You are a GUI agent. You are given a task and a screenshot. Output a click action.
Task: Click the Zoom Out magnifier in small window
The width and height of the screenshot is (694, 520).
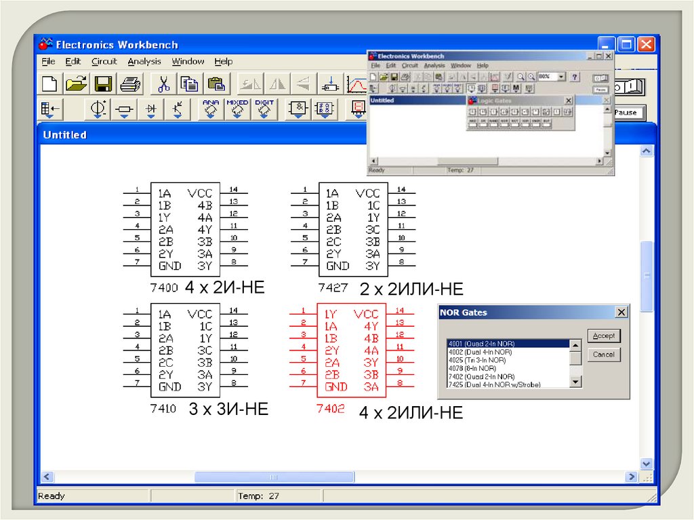click(531, 77)
